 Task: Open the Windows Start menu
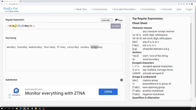[2, 108]
